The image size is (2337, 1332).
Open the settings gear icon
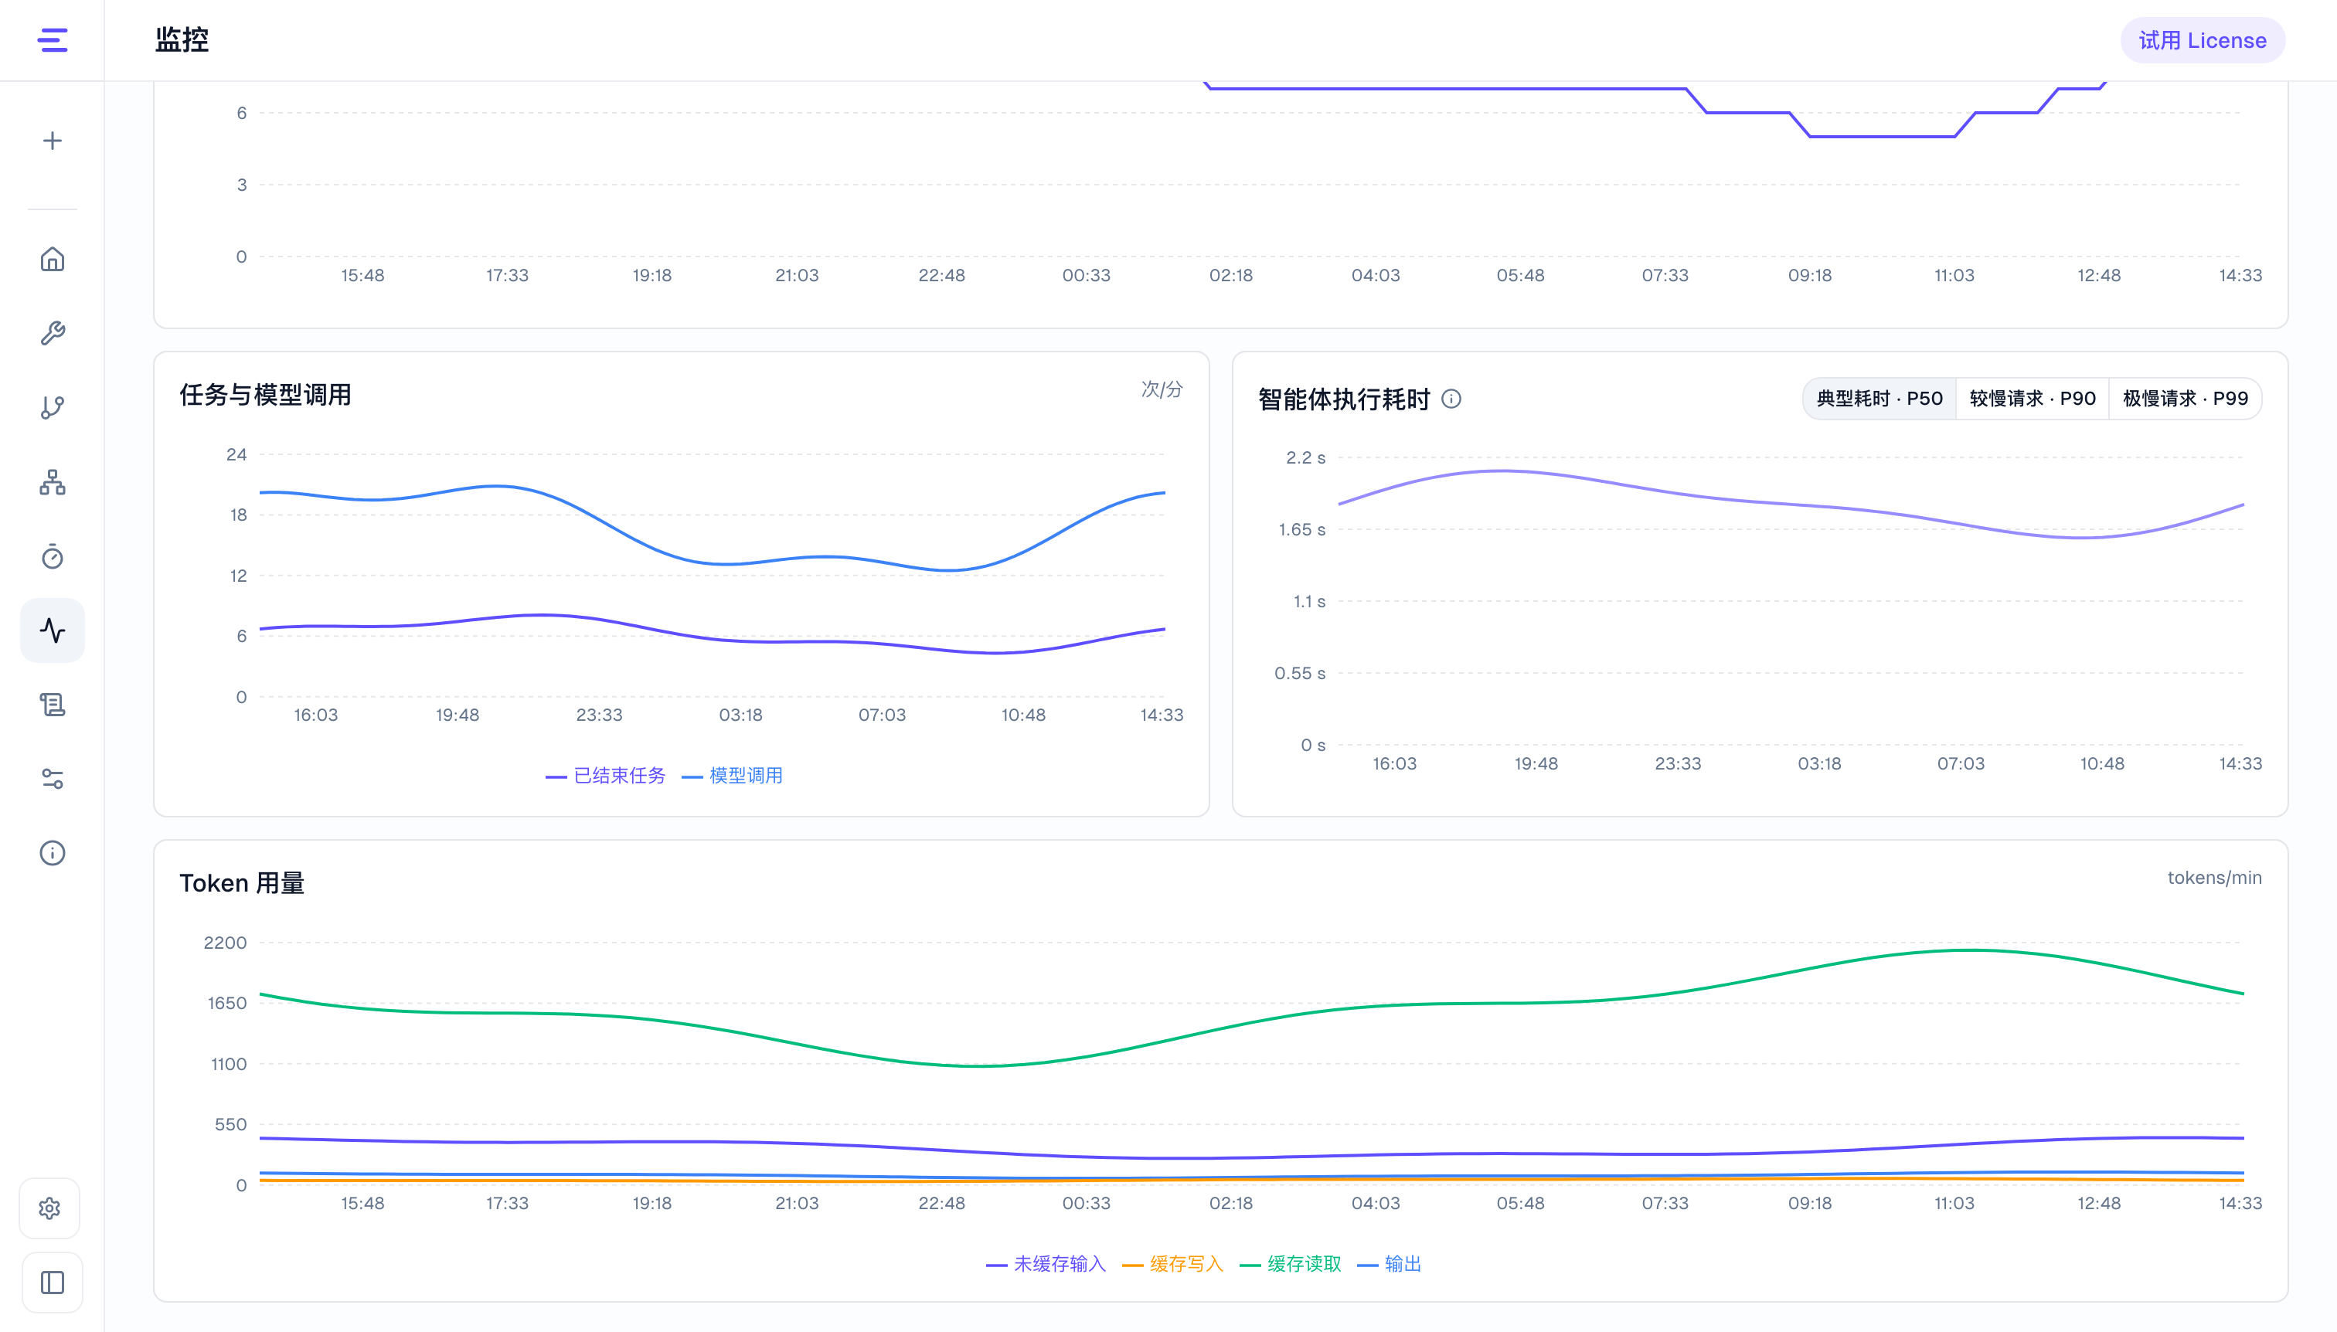[x=50, y=1208]
